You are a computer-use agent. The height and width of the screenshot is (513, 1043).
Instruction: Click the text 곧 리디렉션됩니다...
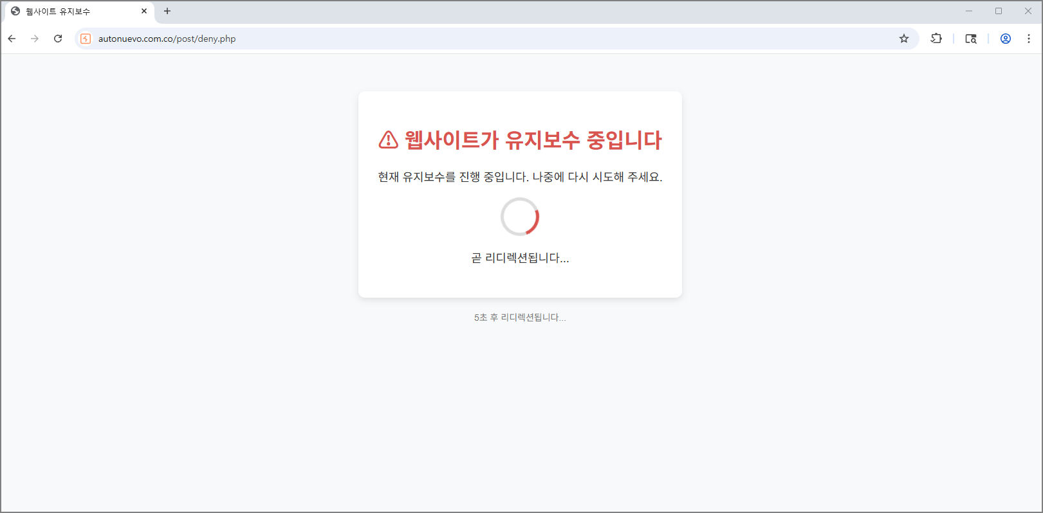pyautogui.click(x=520, y=258)
